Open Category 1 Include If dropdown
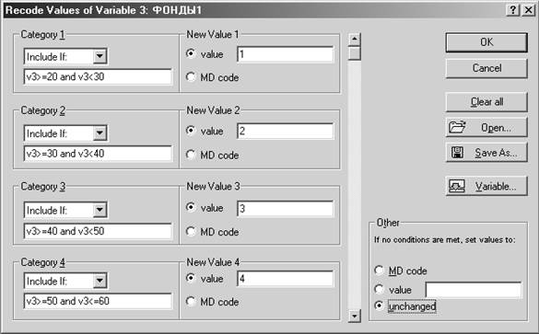539x334 pixels. click(x=100, y=56)
